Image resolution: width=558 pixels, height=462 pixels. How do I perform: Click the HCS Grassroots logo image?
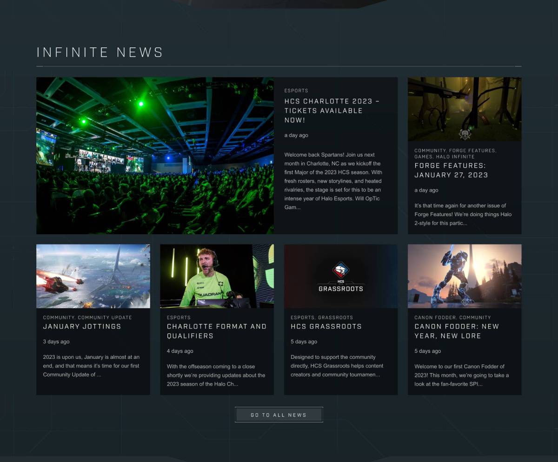(341, 276)
